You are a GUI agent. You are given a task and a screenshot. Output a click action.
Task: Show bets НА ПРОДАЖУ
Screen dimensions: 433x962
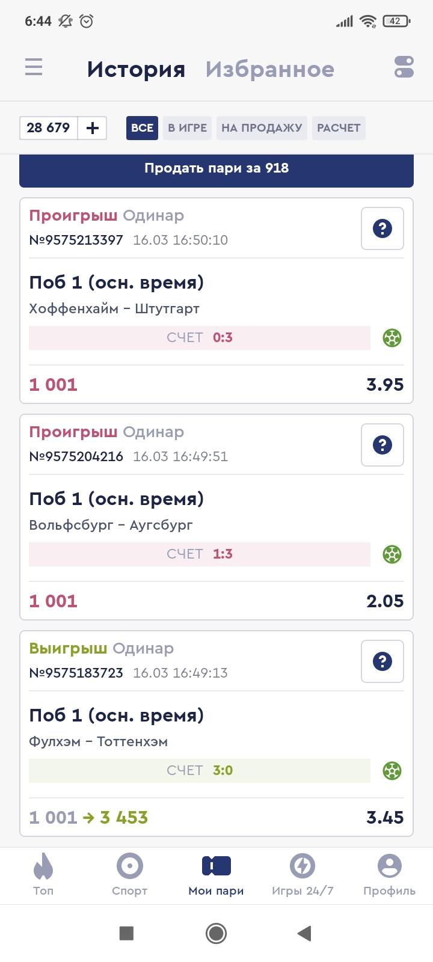click(x=262, y=128)
